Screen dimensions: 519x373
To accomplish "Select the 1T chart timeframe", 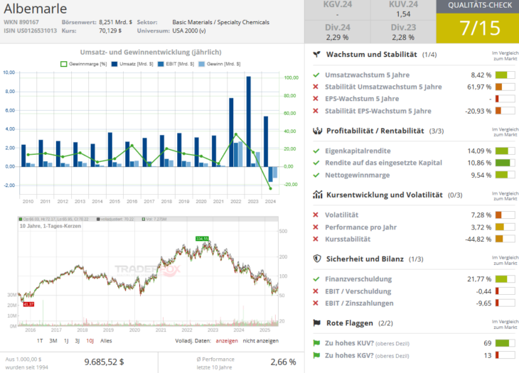I will 40,340.
